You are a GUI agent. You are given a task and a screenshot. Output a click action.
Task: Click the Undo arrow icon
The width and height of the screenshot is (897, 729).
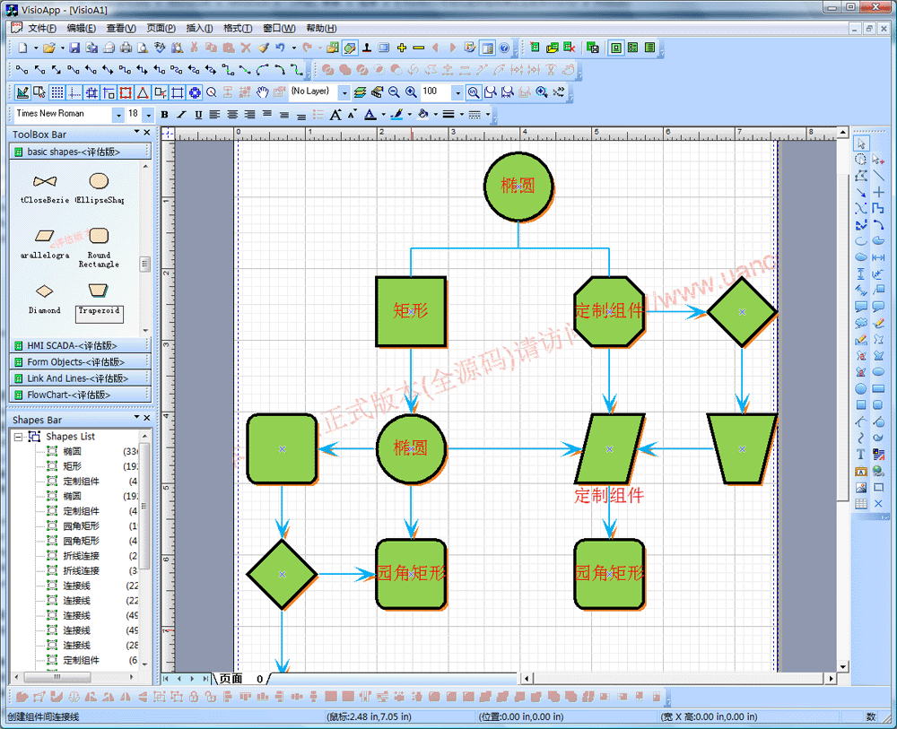pos(281,48)
